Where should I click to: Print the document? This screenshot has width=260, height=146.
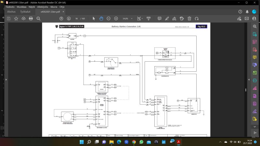pos(31,18)
